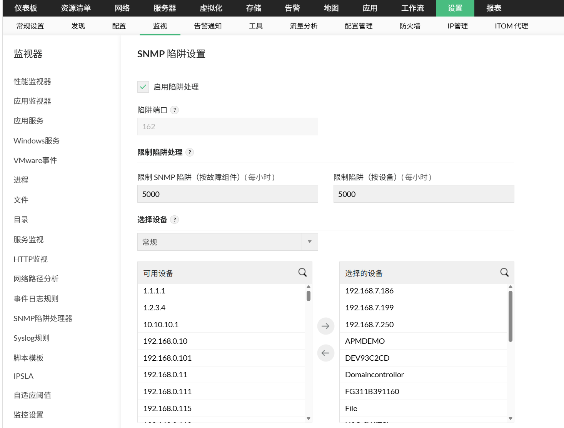Remove device with the left arrow button
The width and height of the screenshot is (564, 428).
(325, 353)
